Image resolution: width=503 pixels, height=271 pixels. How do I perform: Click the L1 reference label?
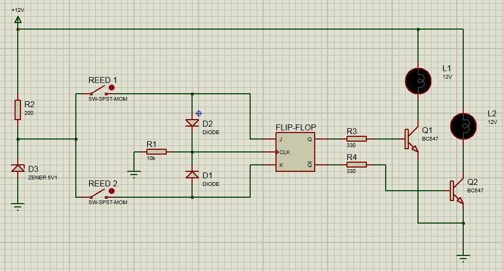[447, 68]
